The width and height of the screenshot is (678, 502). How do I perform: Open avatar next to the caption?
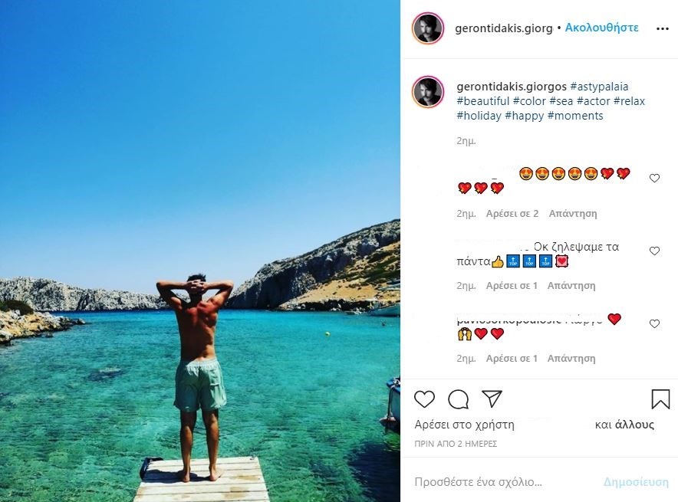click(428, 92)
